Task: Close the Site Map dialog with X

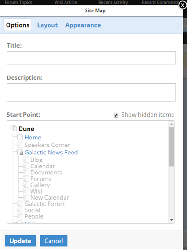Action: [x=182, y=5]
